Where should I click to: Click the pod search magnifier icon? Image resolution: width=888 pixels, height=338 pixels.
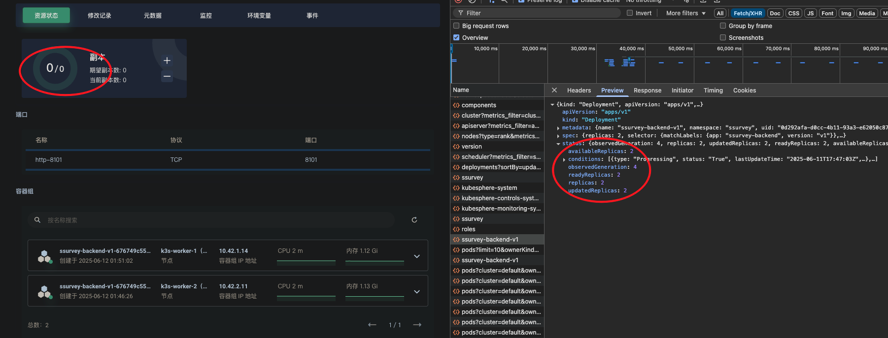coord(37,220)
